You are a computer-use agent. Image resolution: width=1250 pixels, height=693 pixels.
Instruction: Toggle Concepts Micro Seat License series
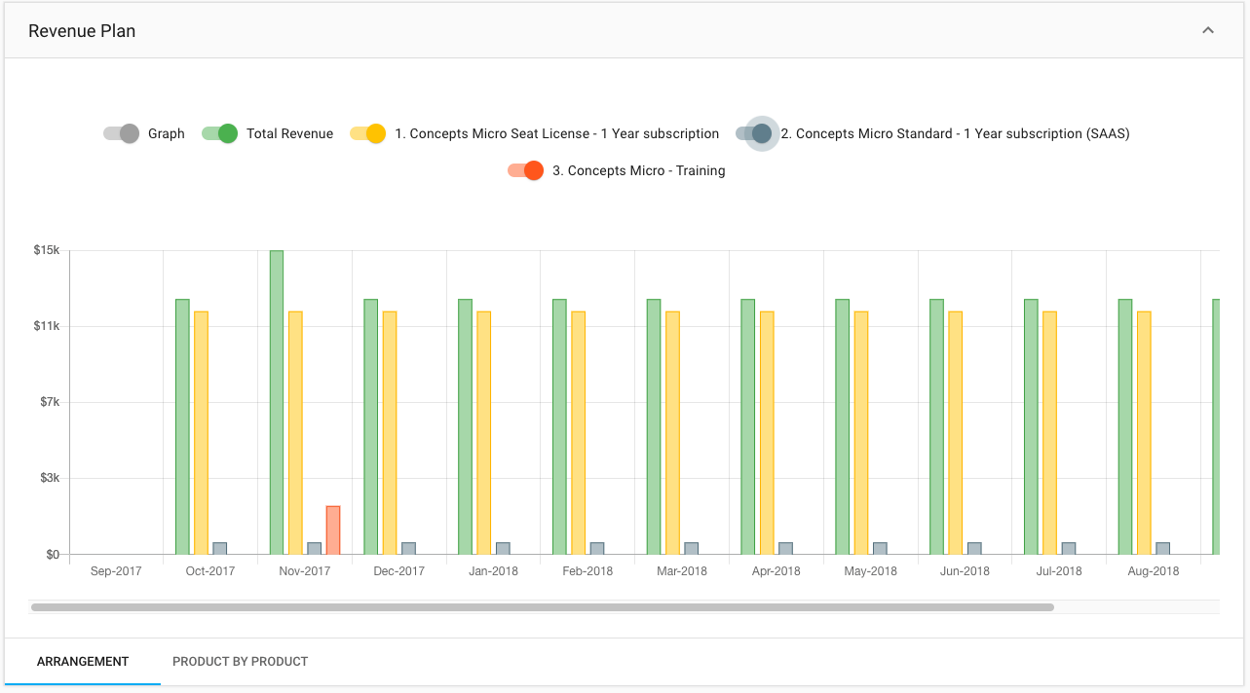[x=368, y=133]
